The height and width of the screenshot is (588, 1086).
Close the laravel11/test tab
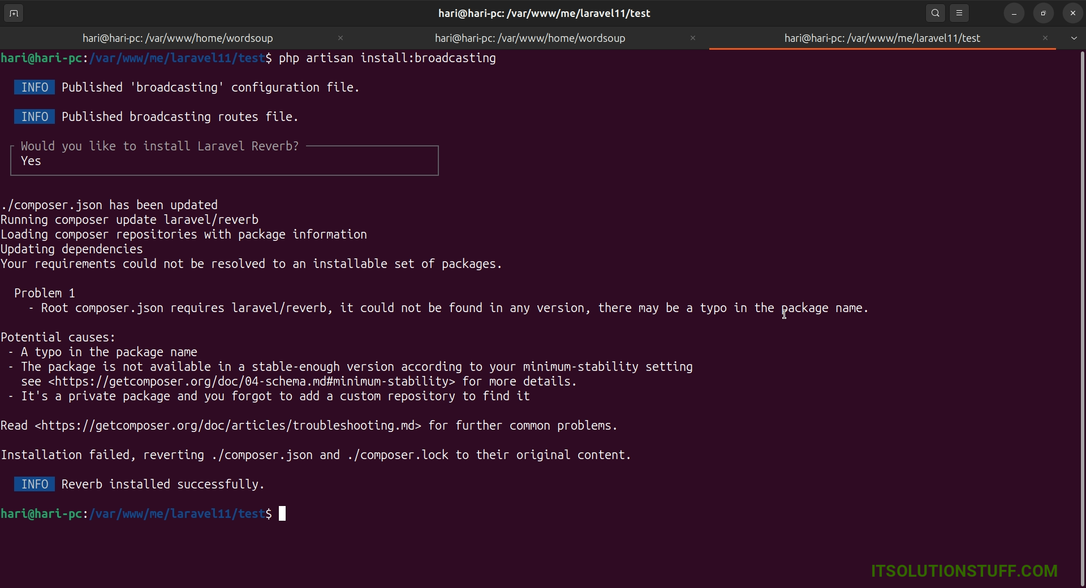click(x=1045, y=38)
